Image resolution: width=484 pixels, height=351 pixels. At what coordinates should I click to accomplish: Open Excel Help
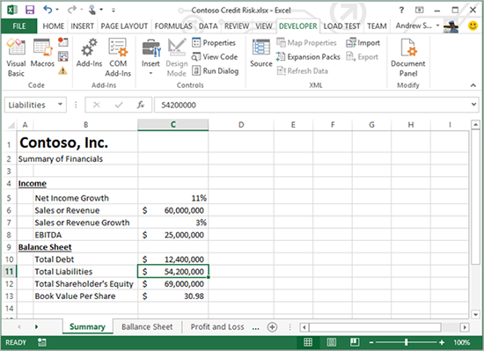(401, 10)
